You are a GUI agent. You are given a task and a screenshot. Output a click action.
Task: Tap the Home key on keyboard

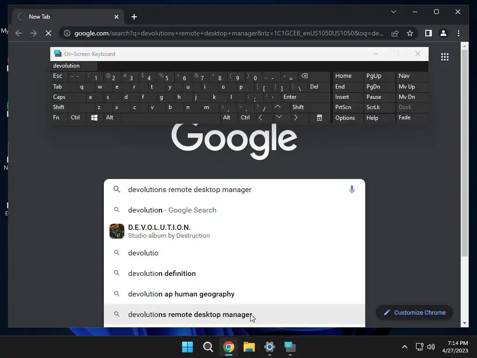348,76
